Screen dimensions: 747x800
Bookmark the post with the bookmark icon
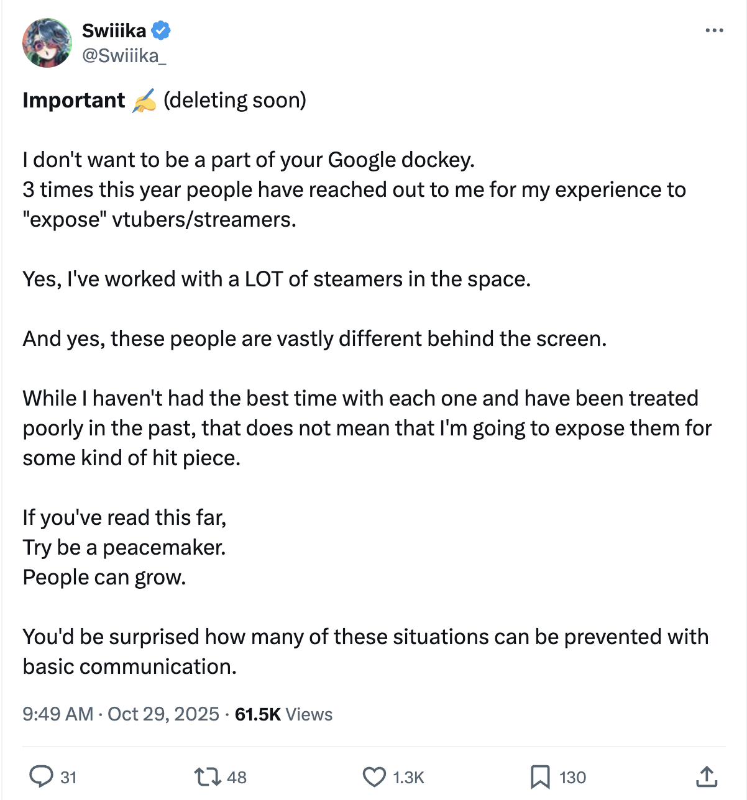pos(540,777)
